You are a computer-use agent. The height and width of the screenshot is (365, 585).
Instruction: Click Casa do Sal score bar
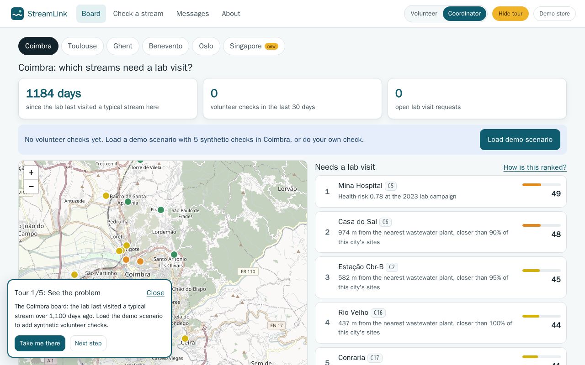542,225
